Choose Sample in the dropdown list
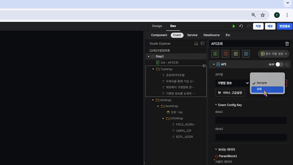 click(x=267, y=83)
